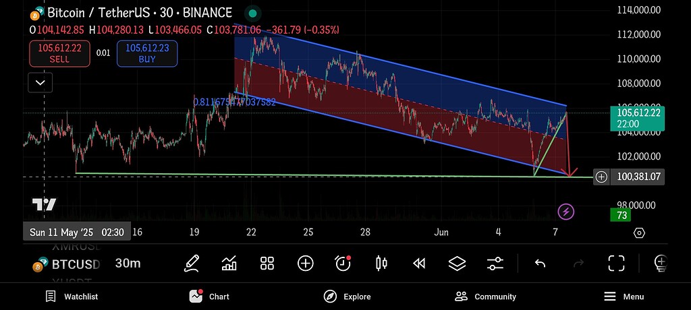Open the Community tab
This screenshot has height=310, width=691.
pyautogui.click(x=485, y=297)
